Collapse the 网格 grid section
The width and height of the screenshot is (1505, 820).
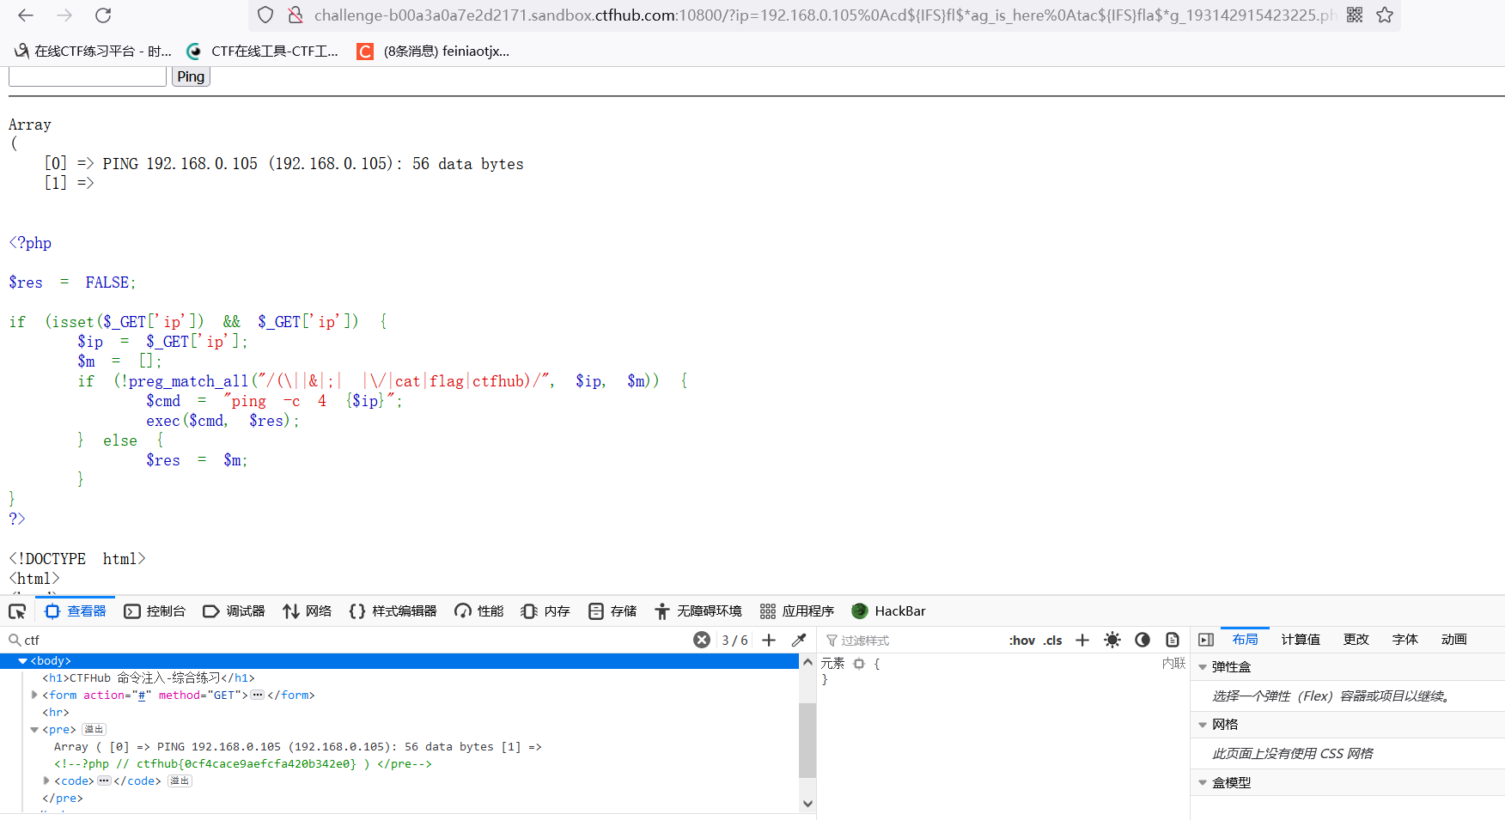[x=1203, y=725]
